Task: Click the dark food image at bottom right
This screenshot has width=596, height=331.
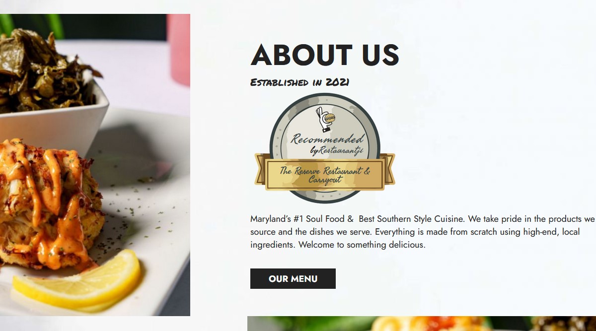Action: pos(561,324)
